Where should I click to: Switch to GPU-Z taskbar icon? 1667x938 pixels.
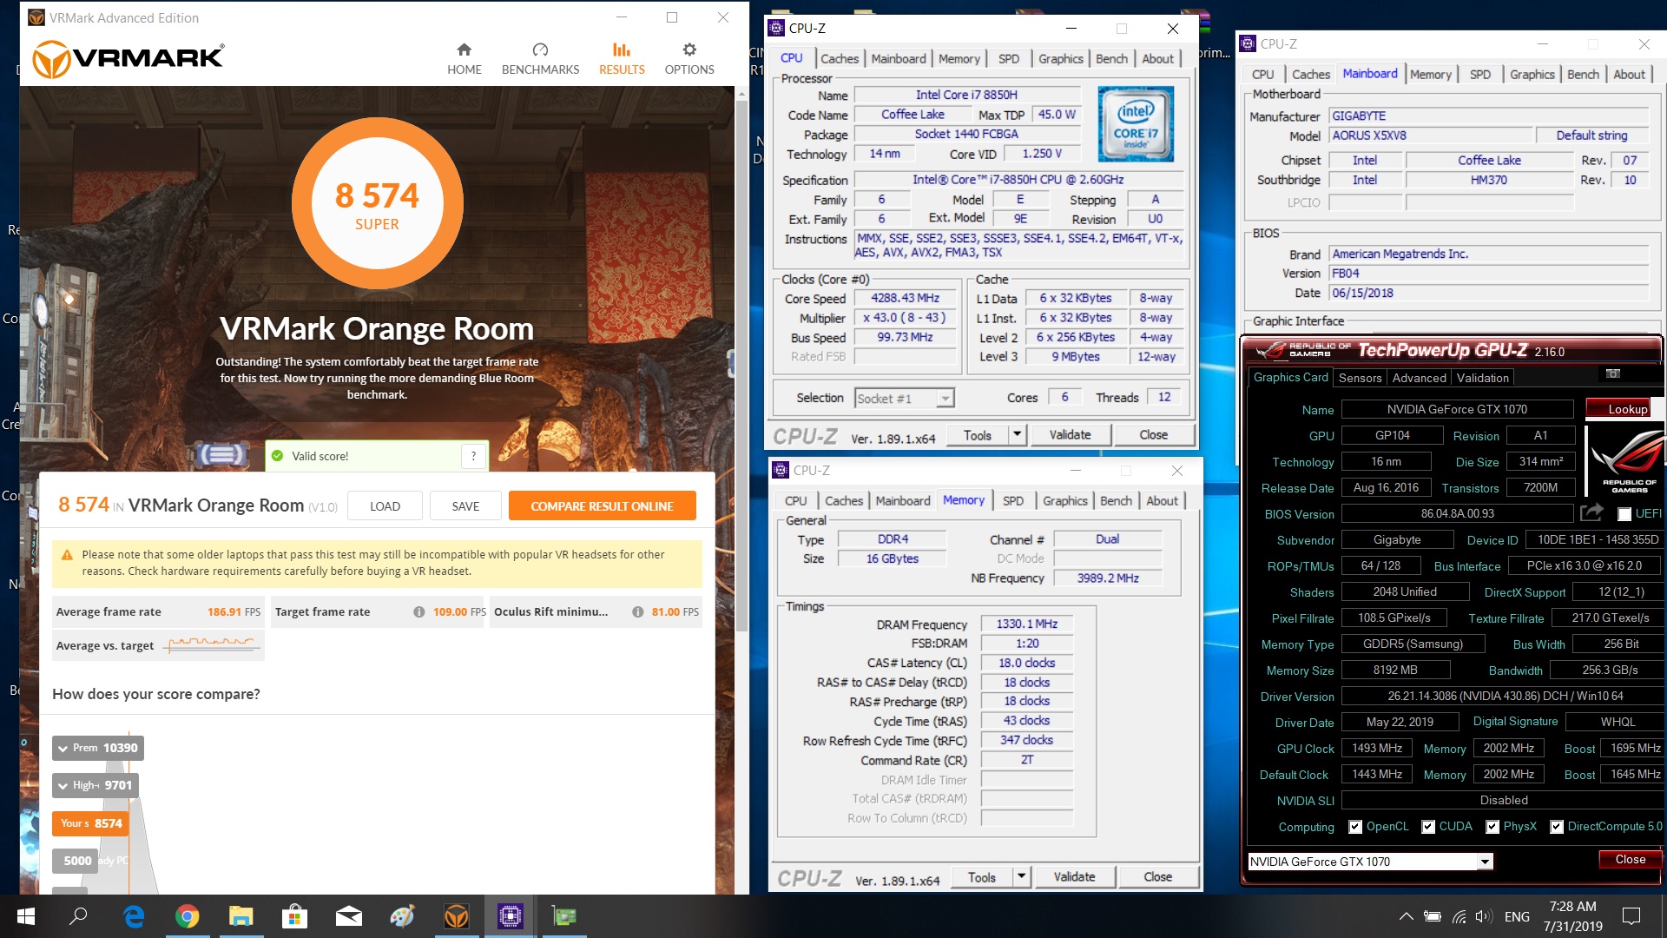click(564, 916)
